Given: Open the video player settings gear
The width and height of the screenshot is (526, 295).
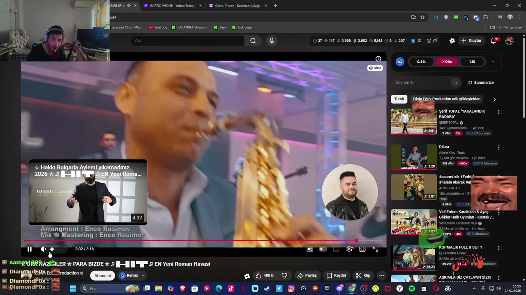Looking at the screenshot, I should click(x=349, y=249).
